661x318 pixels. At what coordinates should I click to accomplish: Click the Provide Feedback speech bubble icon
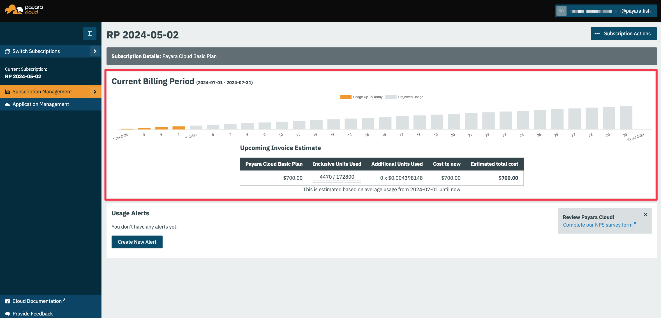pos(8,314)
